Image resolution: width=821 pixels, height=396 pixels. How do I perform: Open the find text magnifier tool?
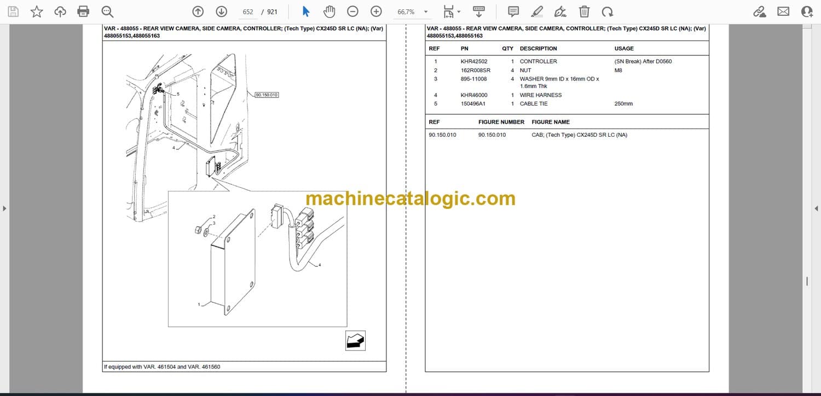pyautogui.click(x=107, y=11)
